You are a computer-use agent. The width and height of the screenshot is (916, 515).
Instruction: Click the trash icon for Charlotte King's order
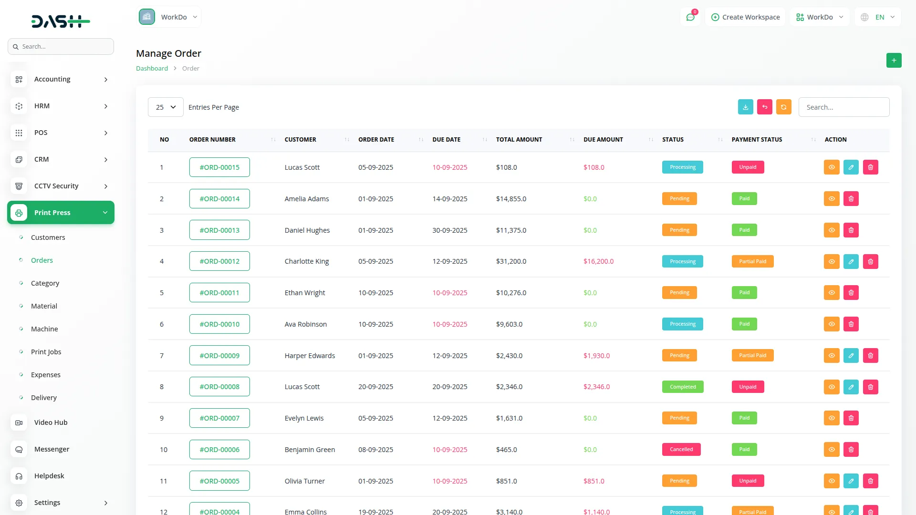870,261
